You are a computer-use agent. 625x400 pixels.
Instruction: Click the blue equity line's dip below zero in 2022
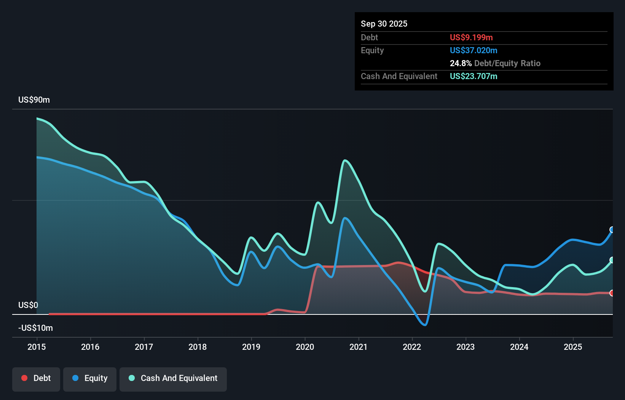coord(425,325)
